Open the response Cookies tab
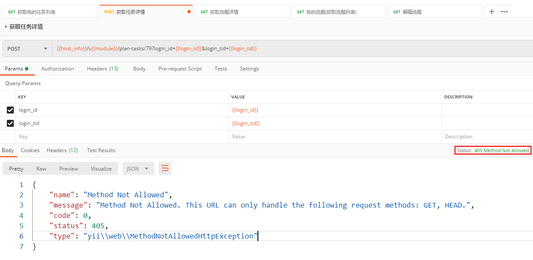Screen dimensions: 533x260 30,150
